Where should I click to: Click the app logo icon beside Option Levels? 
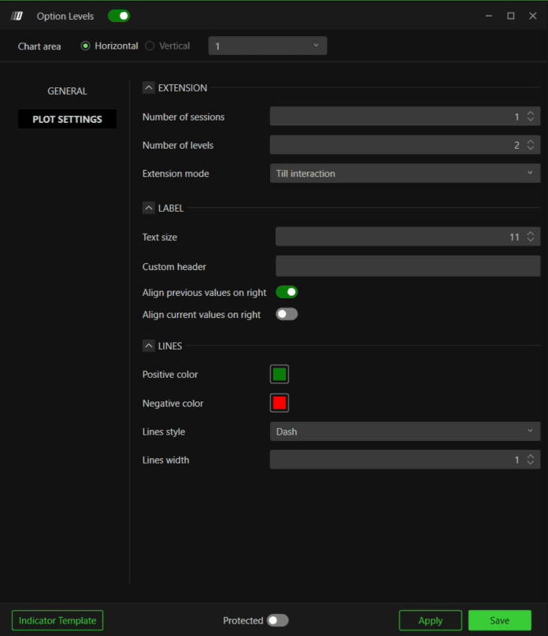point(17,16)
